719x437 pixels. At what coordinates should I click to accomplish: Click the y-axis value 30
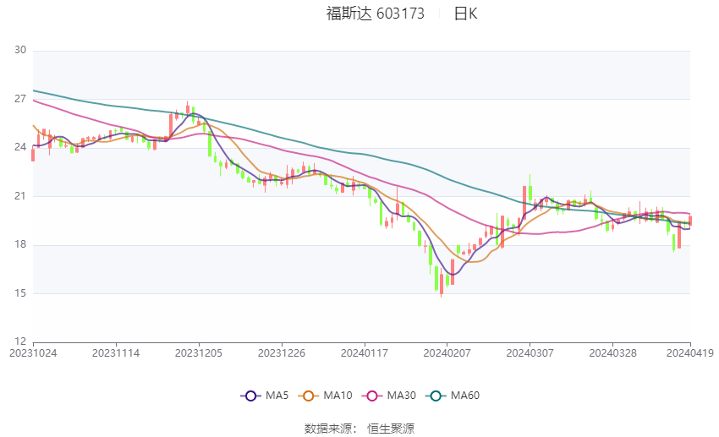tap(20, 50)
